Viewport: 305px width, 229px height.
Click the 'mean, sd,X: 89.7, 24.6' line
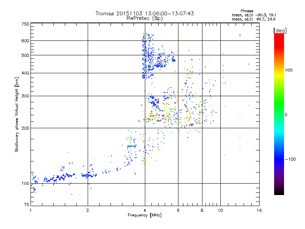pos(254,19)
